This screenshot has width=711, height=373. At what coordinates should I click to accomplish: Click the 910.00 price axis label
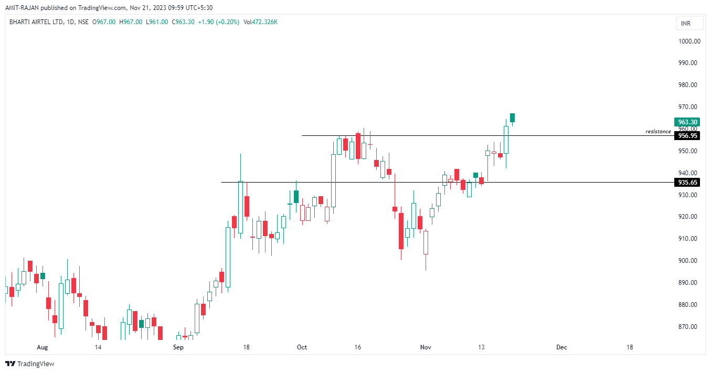click(688, 239)
